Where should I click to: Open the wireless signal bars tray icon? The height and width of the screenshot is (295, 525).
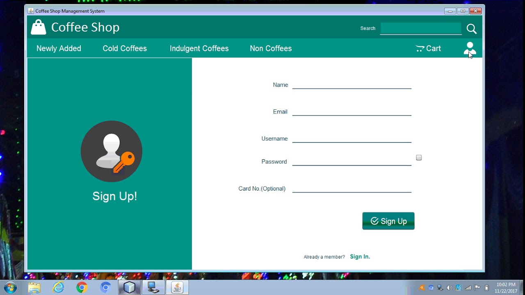point(468,288)
